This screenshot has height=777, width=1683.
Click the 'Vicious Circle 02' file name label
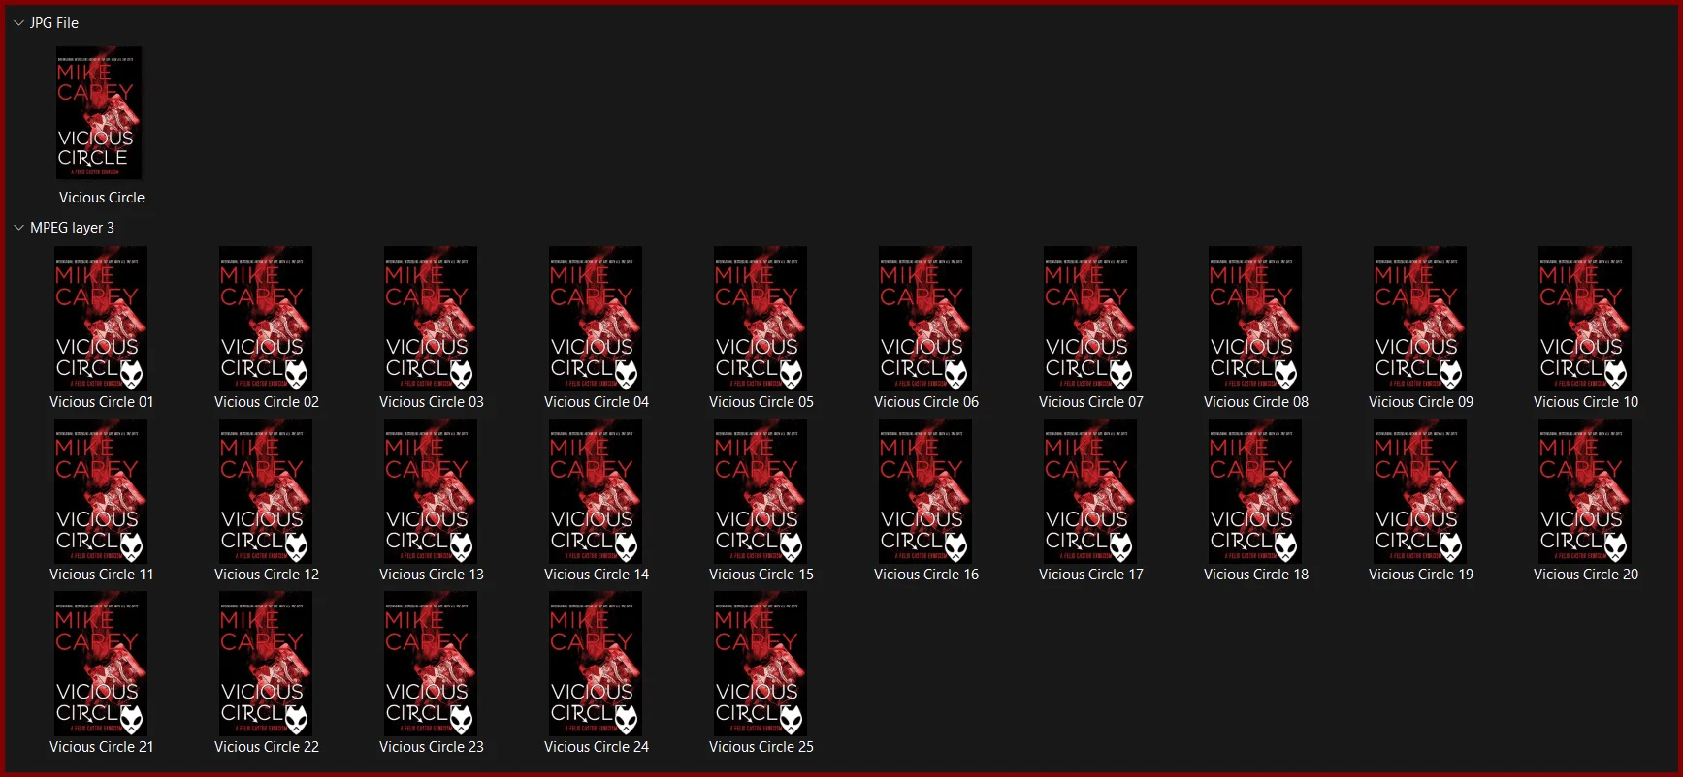click(267, 402)
